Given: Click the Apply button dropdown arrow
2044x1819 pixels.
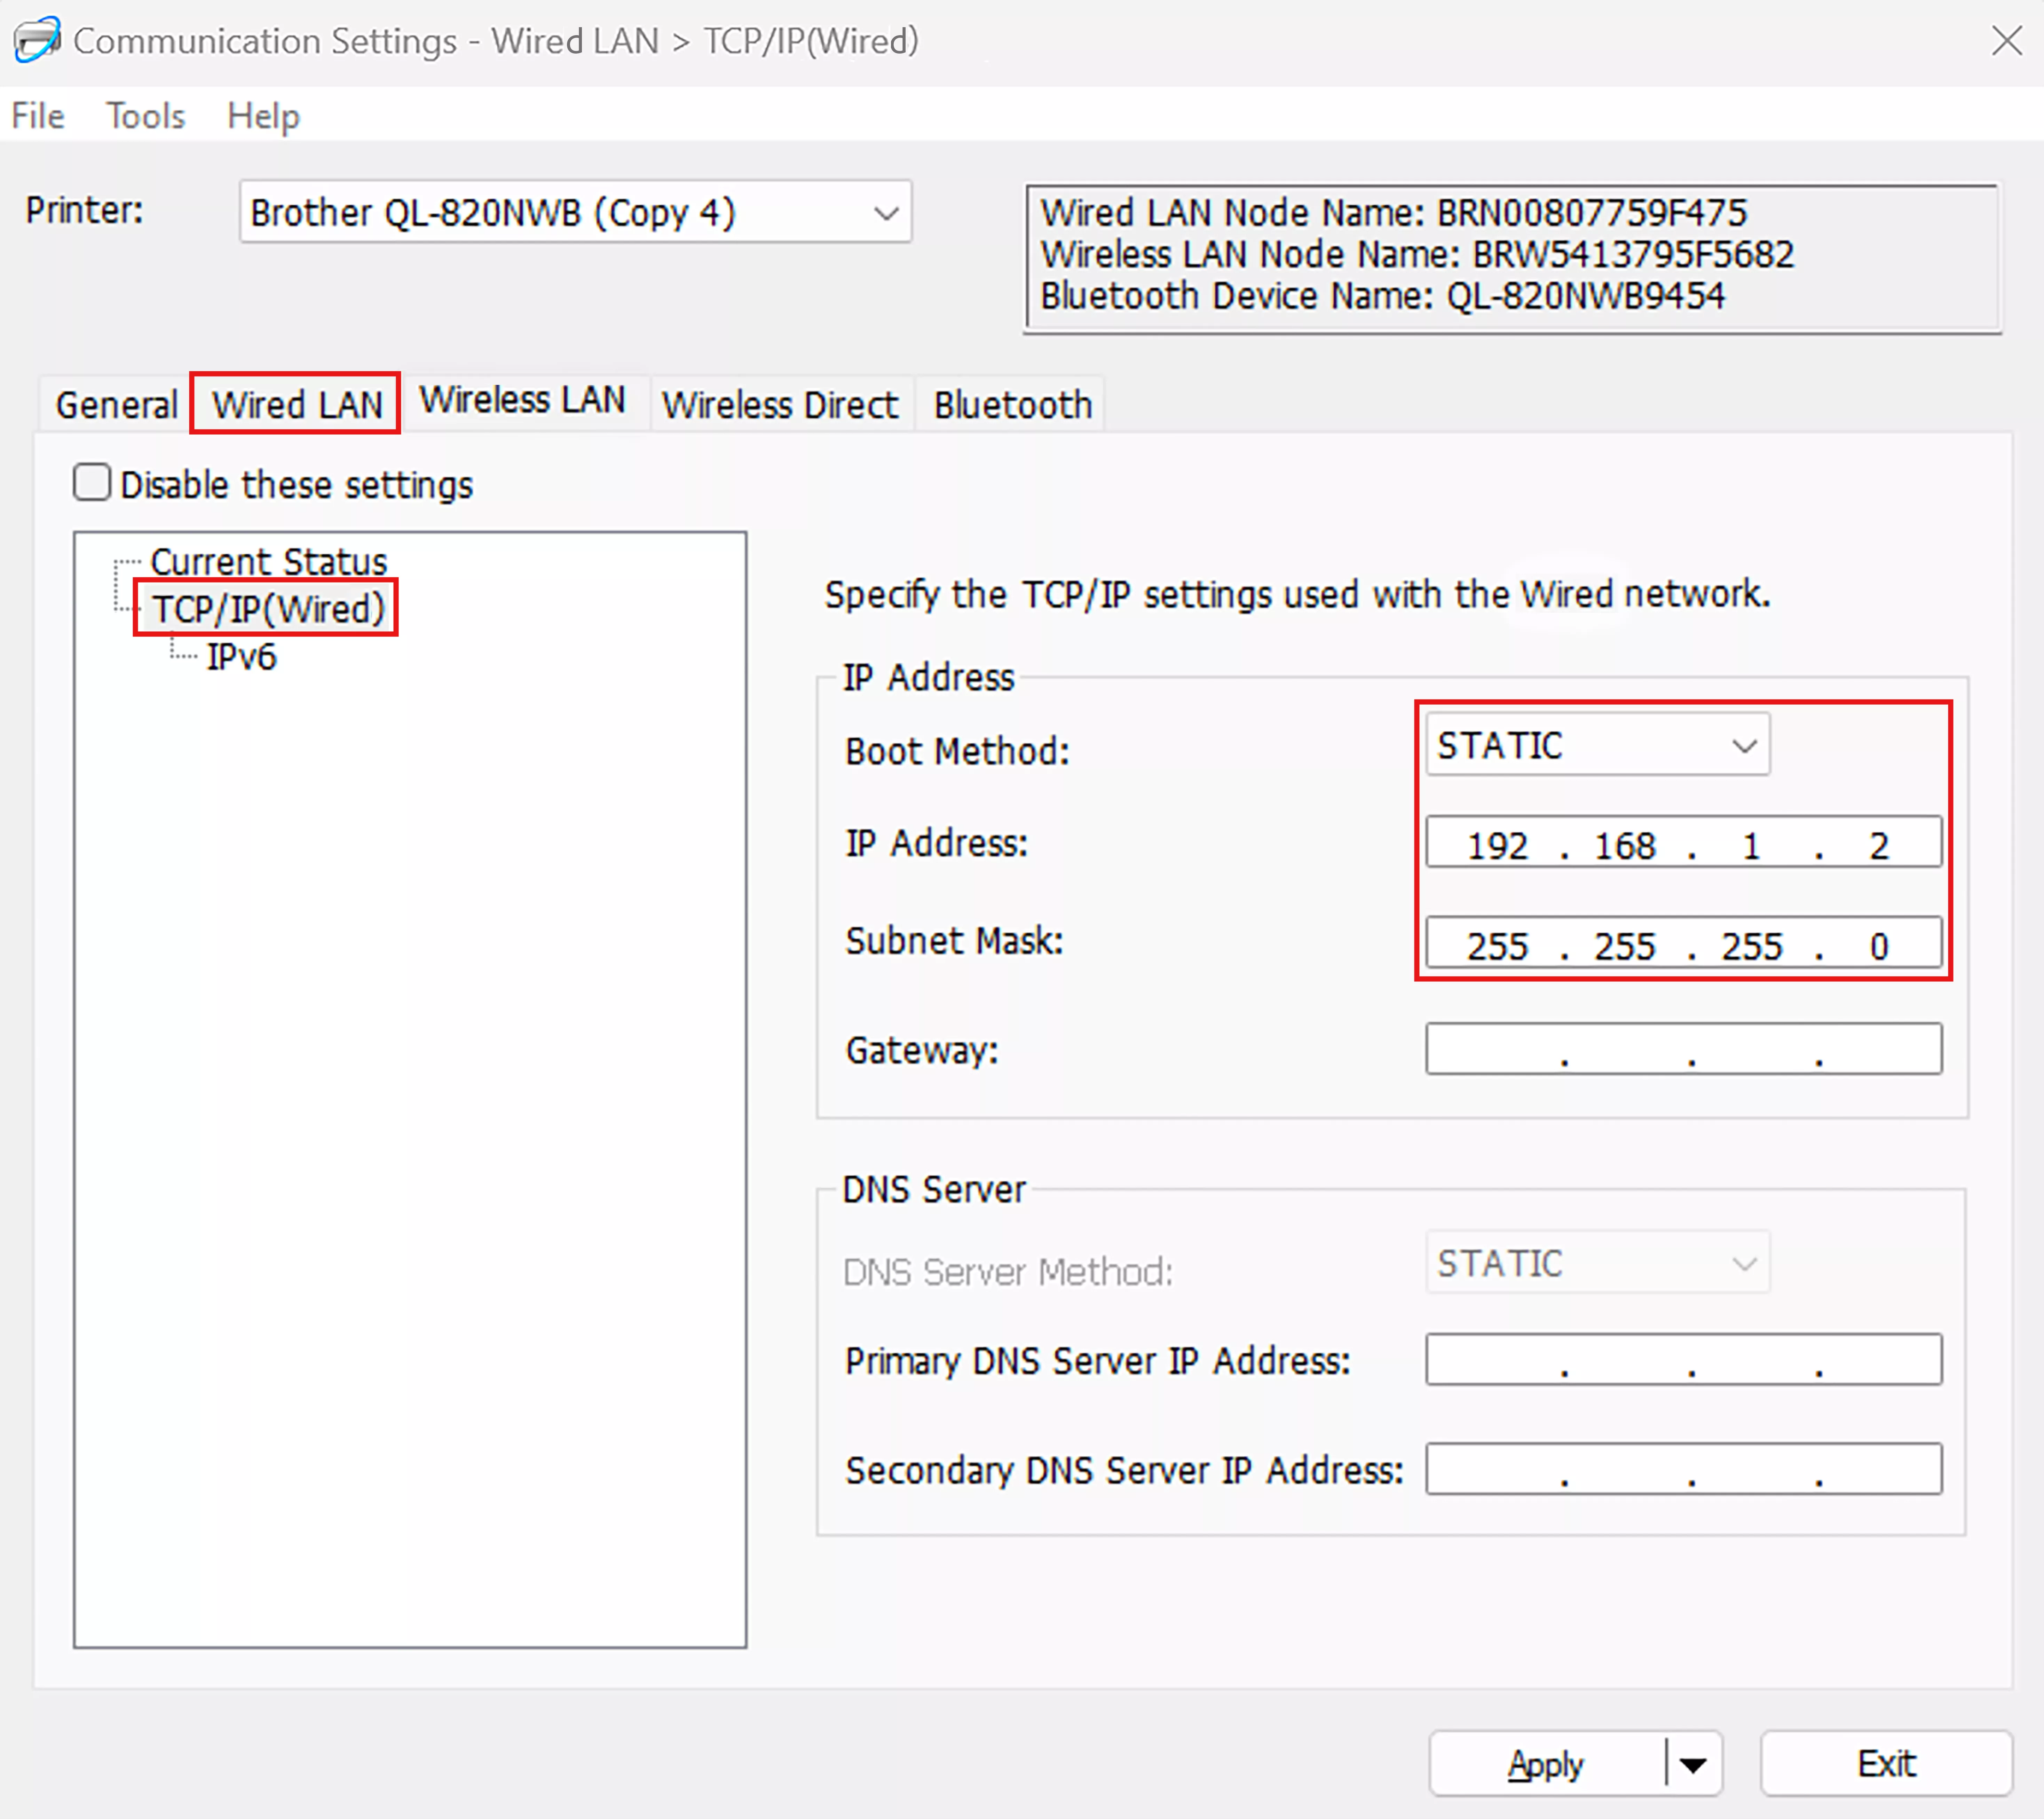Looking at the screenshot, I should coord(1692,1765).
